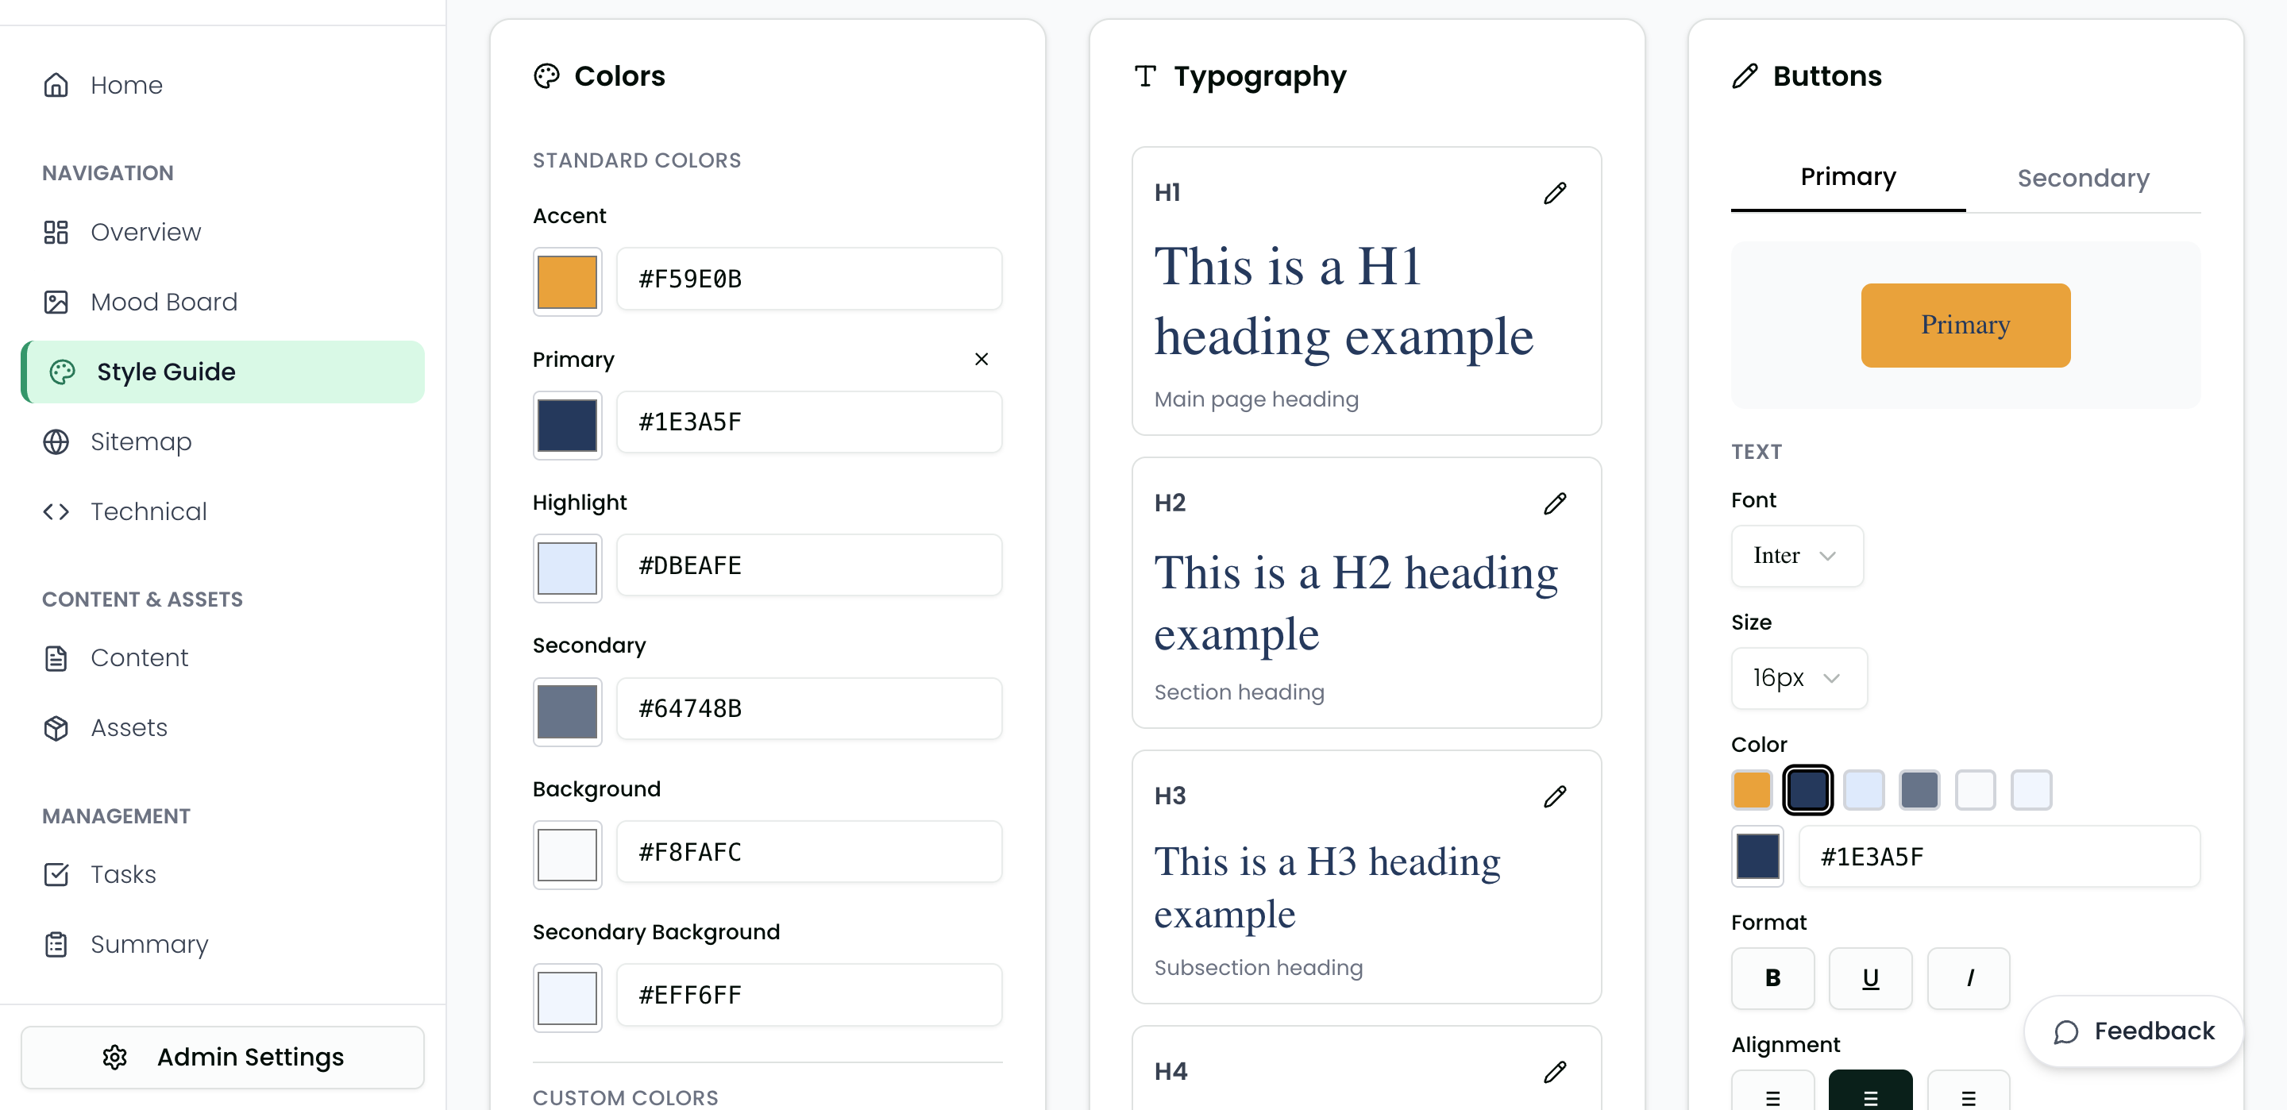The image size is (2287, 1110).
Task: Click the Highlight hex field #DBEAFE
Action: (x=809, y=565)
